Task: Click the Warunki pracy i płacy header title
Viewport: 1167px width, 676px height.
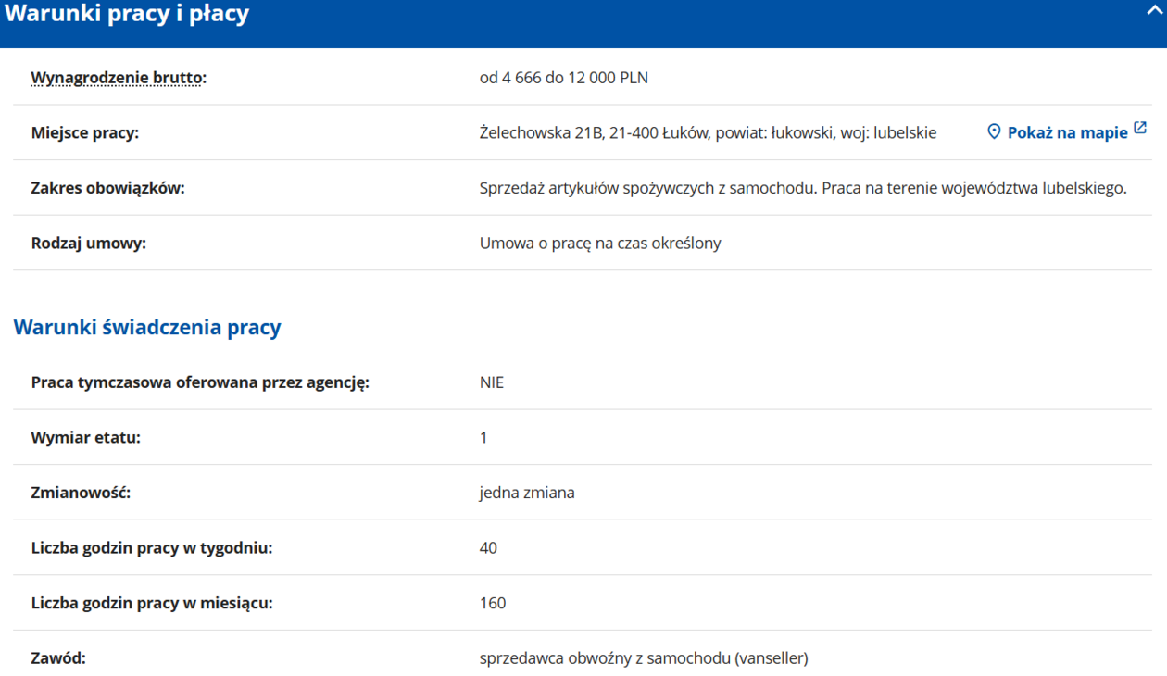Action: pos(127,15)
